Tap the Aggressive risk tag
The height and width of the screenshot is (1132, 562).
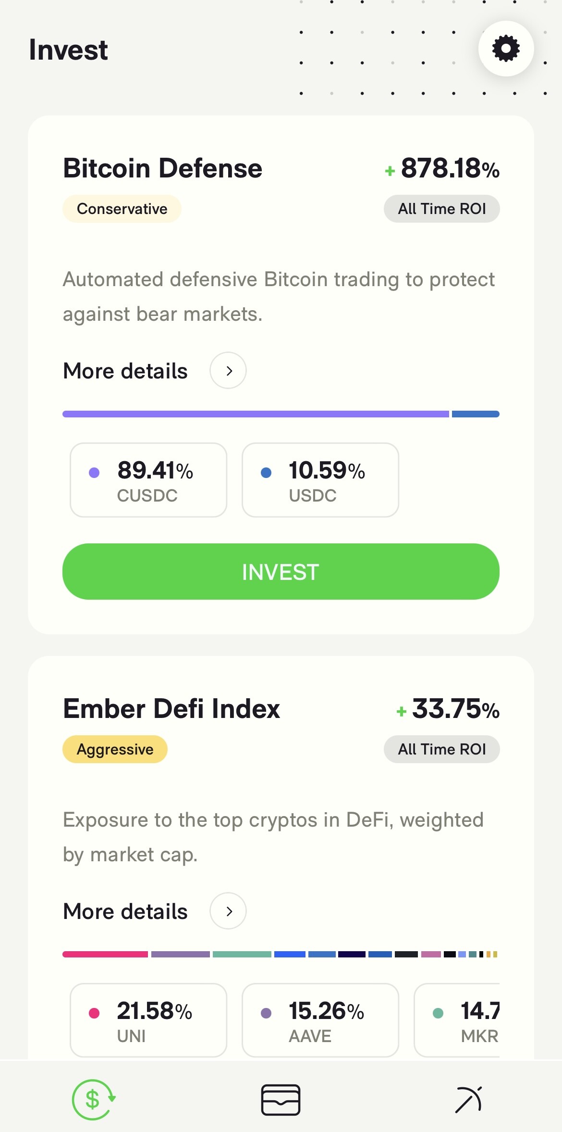point(115,749)
